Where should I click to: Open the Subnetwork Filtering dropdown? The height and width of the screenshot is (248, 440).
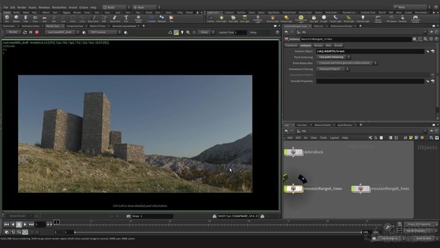tap(331, 69)
